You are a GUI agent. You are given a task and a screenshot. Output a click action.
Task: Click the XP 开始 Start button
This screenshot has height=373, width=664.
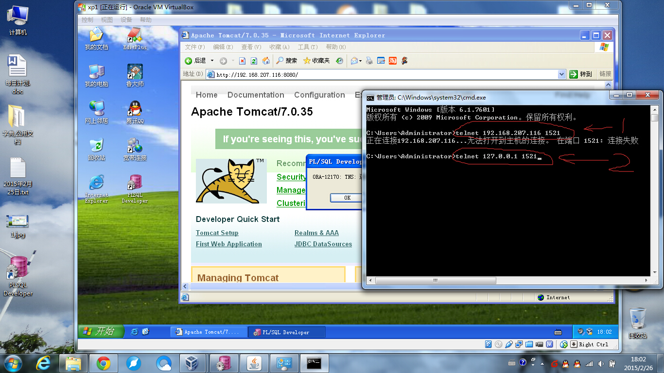click(100, 331)
